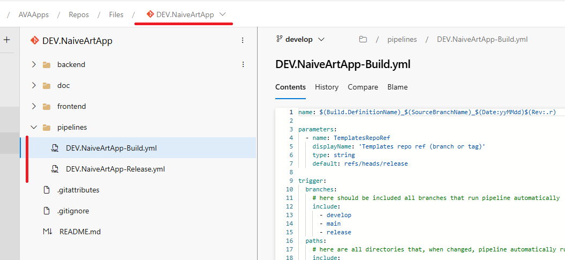Click pipelines in the file path
Viewport: 565px width, 260px height.
[402, 39]
